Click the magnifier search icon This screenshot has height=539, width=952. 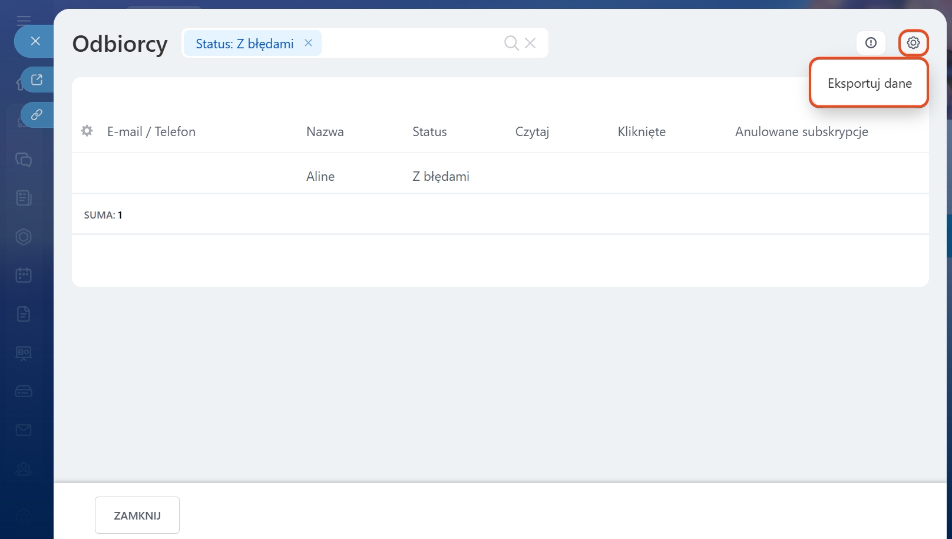[511, 43]
